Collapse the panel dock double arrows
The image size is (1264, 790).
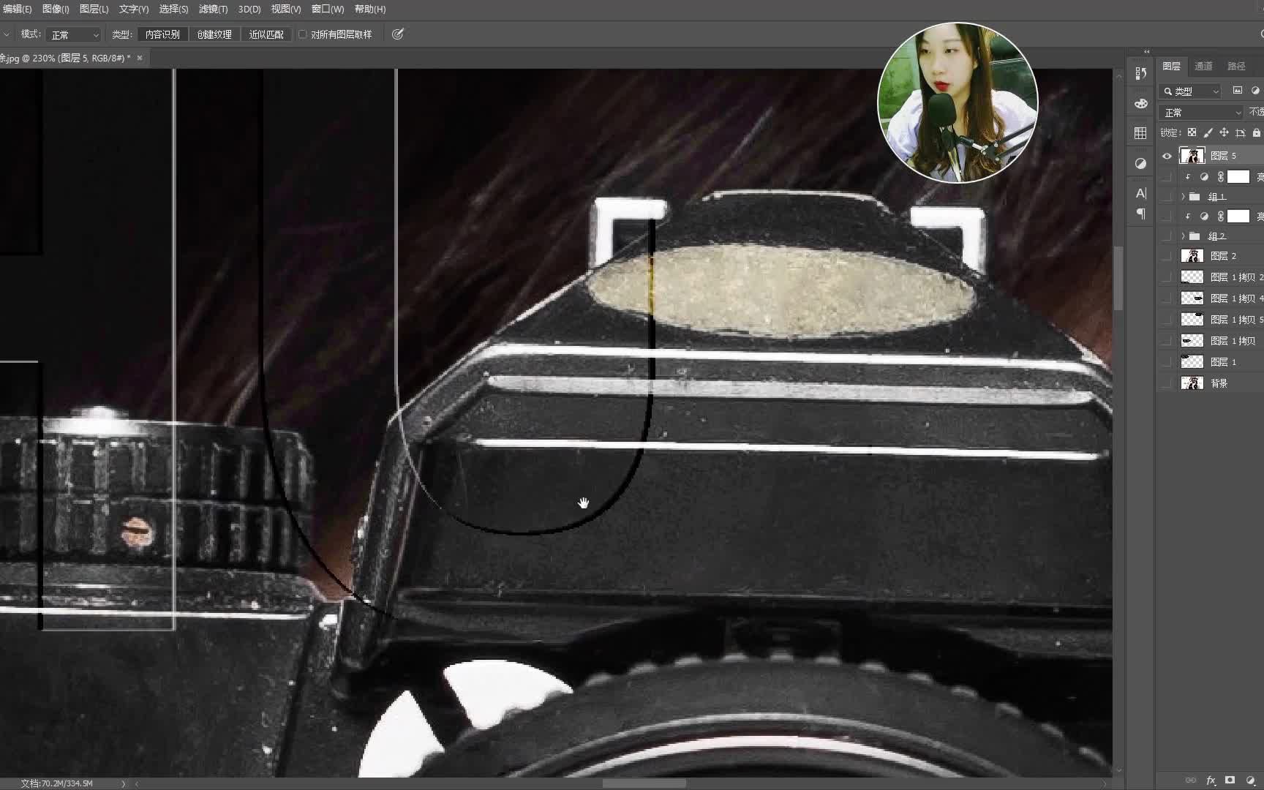(1147, 52)
